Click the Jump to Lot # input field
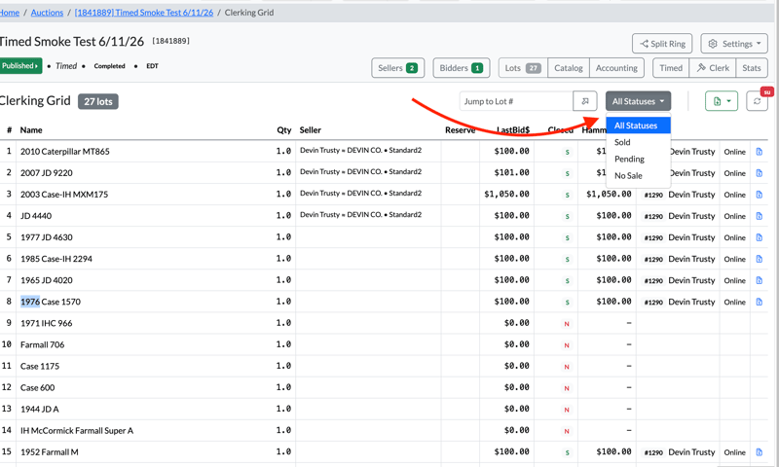Image resolution: width=779 pixels, height=467 pixels. tap(516, 101)
